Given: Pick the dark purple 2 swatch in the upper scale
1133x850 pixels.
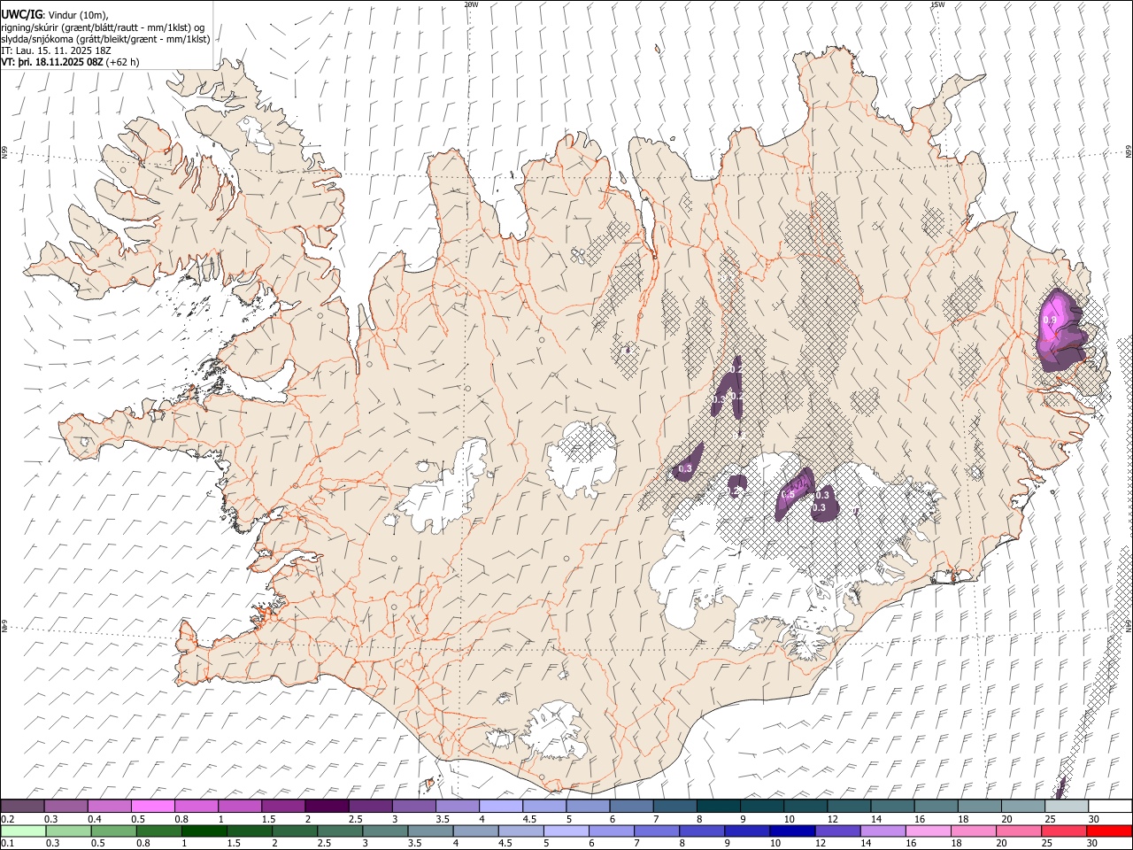Looking at the screenshot, I should coord(327,806).
